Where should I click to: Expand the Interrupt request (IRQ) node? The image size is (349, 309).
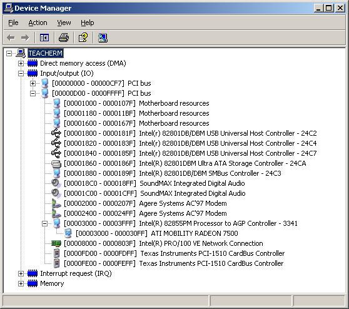click(21, 273)
